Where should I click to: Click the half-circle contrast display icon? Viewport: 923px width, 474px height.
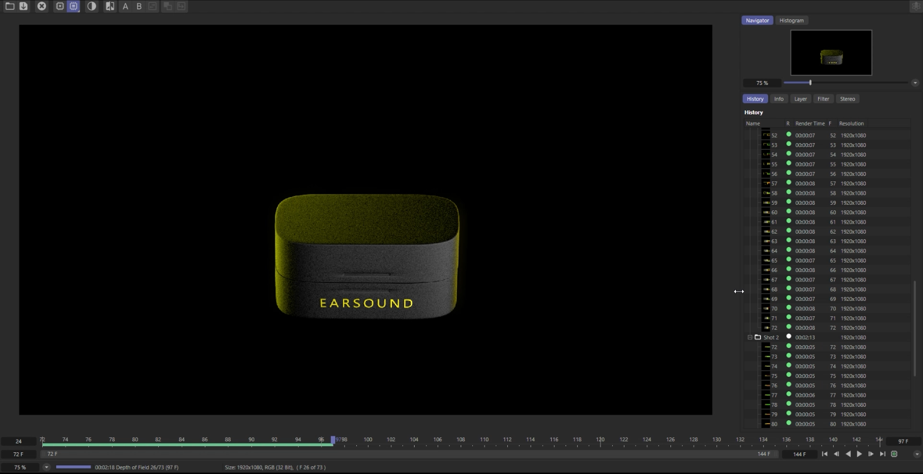(92, 6)
